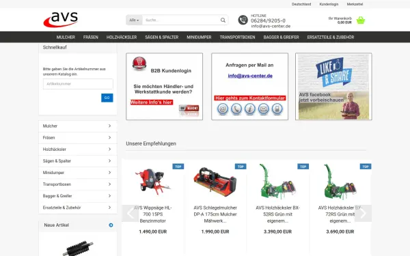Click the Holzhäcksler BX-52RS product image
The width and height of the screenshot is (410, 256).
point(277,182)
